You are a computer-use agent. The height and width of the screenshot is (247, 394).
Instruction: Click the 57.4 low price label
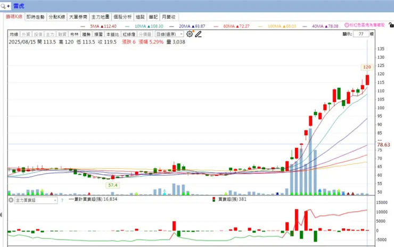click(112, 185)
